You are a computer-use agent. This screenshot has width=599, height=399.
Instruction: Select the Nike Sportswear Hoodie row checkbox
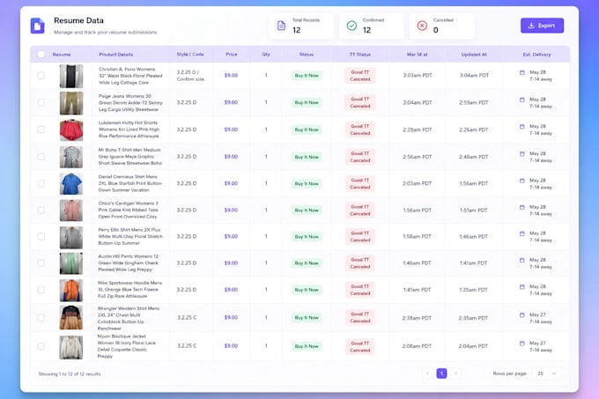pyautogui.click(x=41, y=290)
